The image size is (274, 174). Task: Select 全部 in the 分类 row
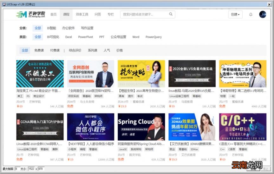38,28
